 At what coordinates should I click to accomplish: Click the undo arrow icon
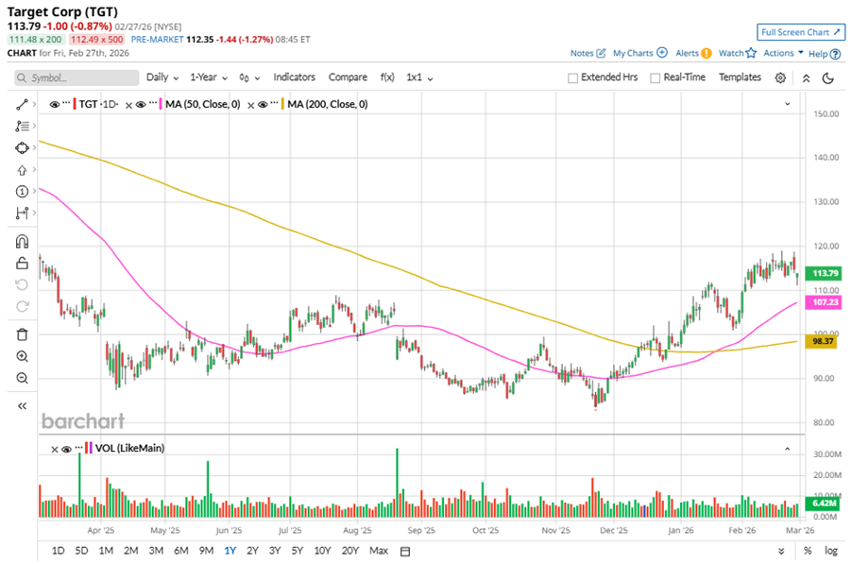point(22,284)
